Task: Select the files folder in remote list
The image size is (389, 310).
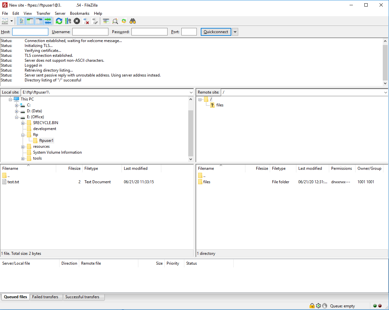Action: (x=207, y=182)
